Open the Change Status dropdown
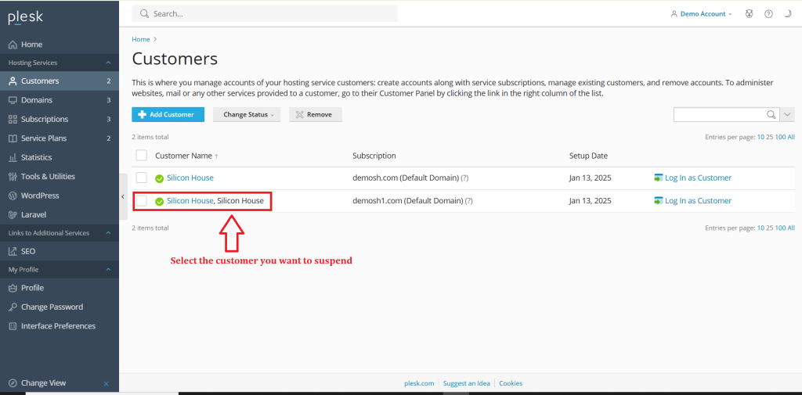Viewport: 802px width, 395px height. pos(247,114)
